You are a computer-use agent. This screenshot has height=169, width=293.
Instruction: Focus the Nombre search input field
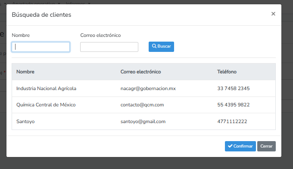[41, 47]
